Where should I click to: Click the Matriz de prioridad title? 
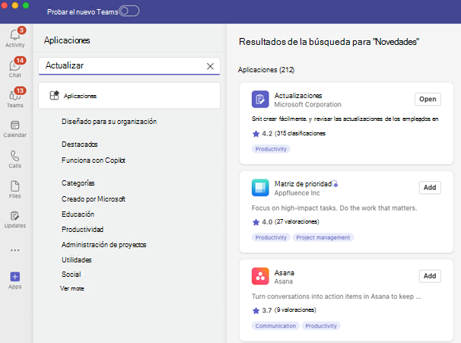303,184
